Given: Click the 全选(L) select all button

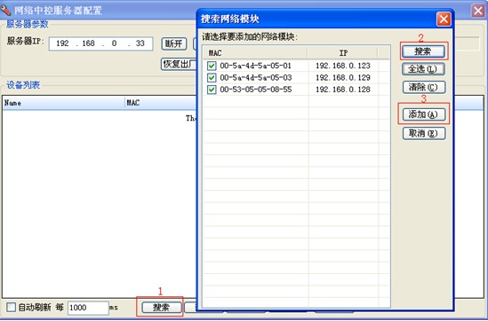Looking at the screenshot, I should (x=423, y=69).
